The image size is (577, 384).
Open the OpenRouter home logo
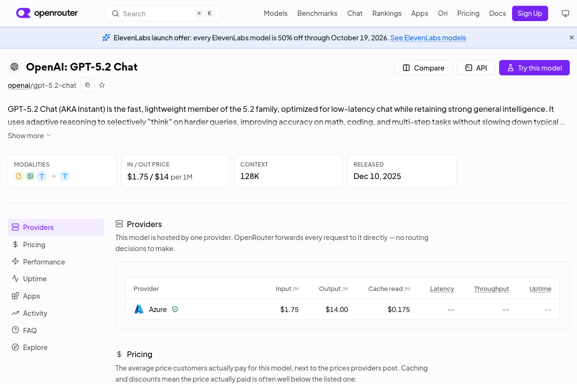[47, 13]
